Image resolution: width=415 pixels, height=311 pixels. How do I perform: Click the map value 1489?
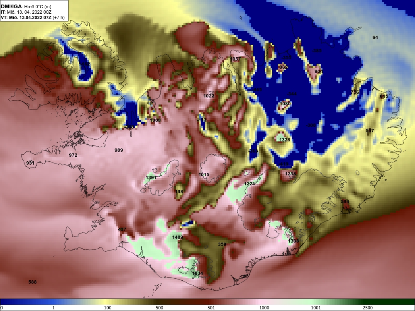[x=178, y=237]
